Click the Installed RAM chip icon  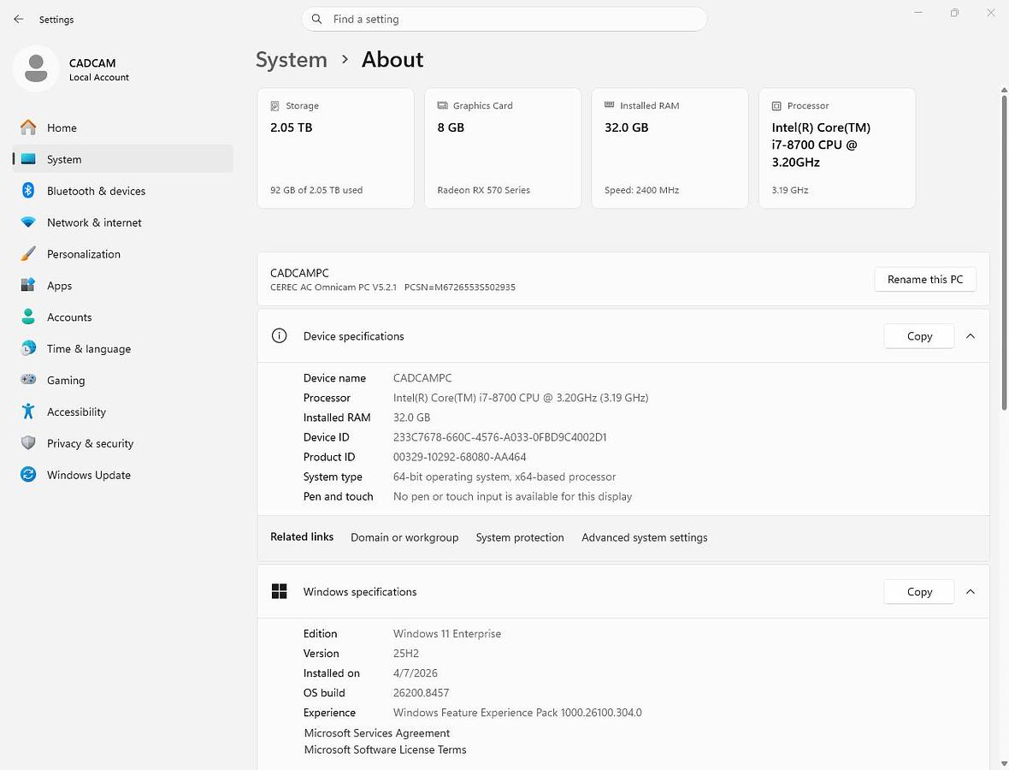pos(609,105)
